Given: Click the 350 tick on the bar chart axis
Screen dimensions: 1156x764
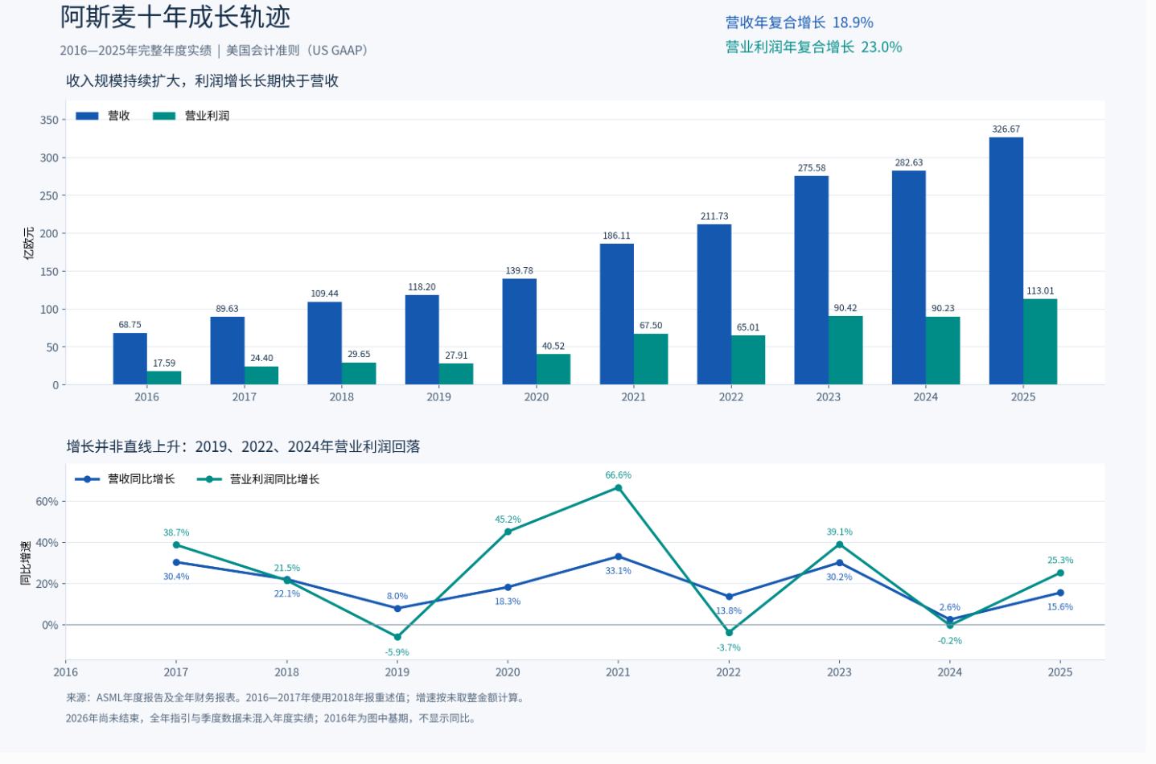Looking at the screenshot, I should (49, 120).
